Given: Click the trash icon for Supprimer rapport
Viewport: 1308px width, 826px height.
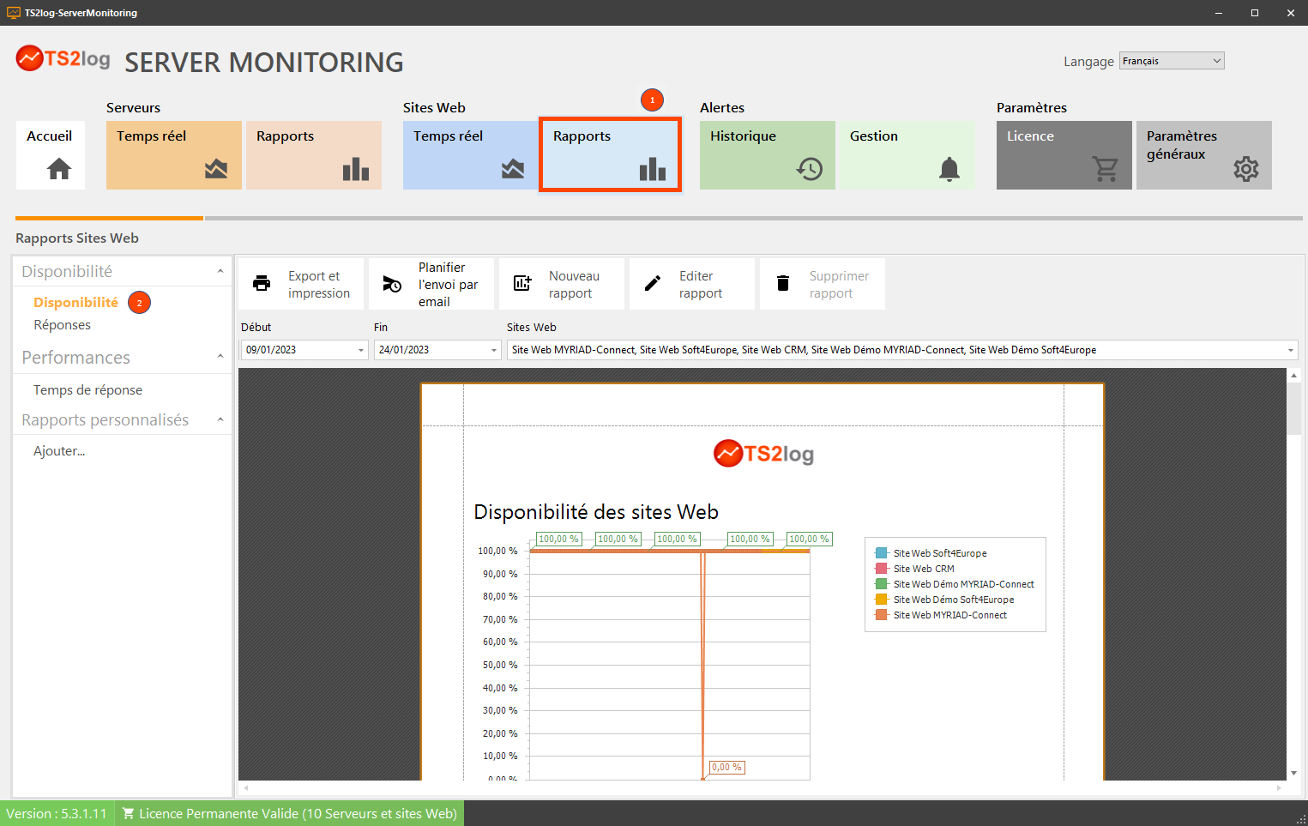Looking at the screenshot, I should click(x=783, y=283).
